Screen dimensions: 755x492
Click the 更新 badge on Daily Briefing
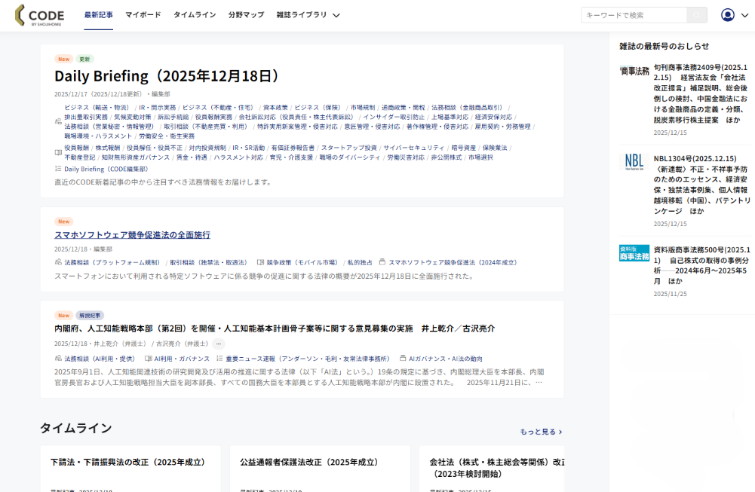point(84,59)
